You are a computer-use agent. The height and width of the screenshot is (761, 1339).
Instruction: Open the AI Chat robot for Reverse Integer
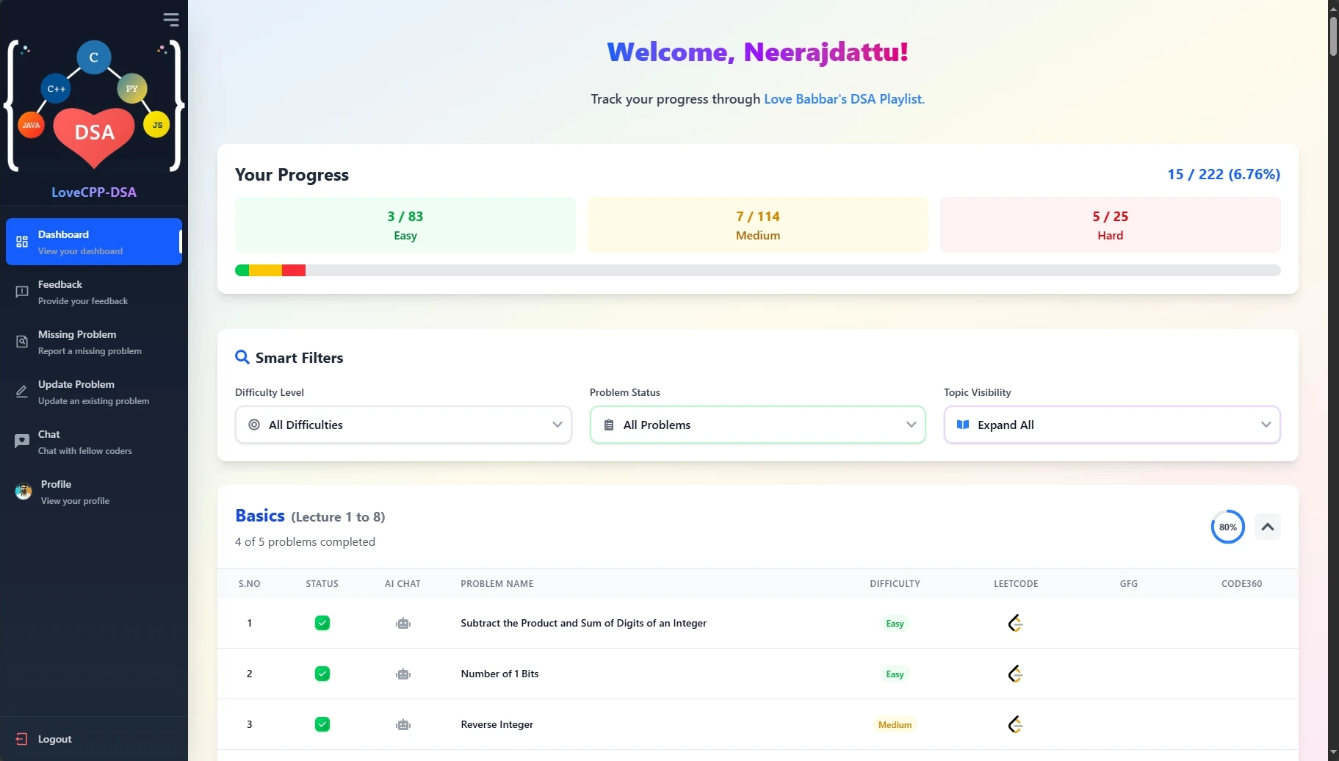[403, 724]
